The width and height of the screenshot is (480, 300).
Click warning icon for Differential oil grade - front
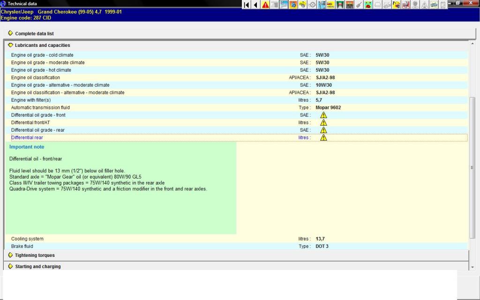point(323,115)
